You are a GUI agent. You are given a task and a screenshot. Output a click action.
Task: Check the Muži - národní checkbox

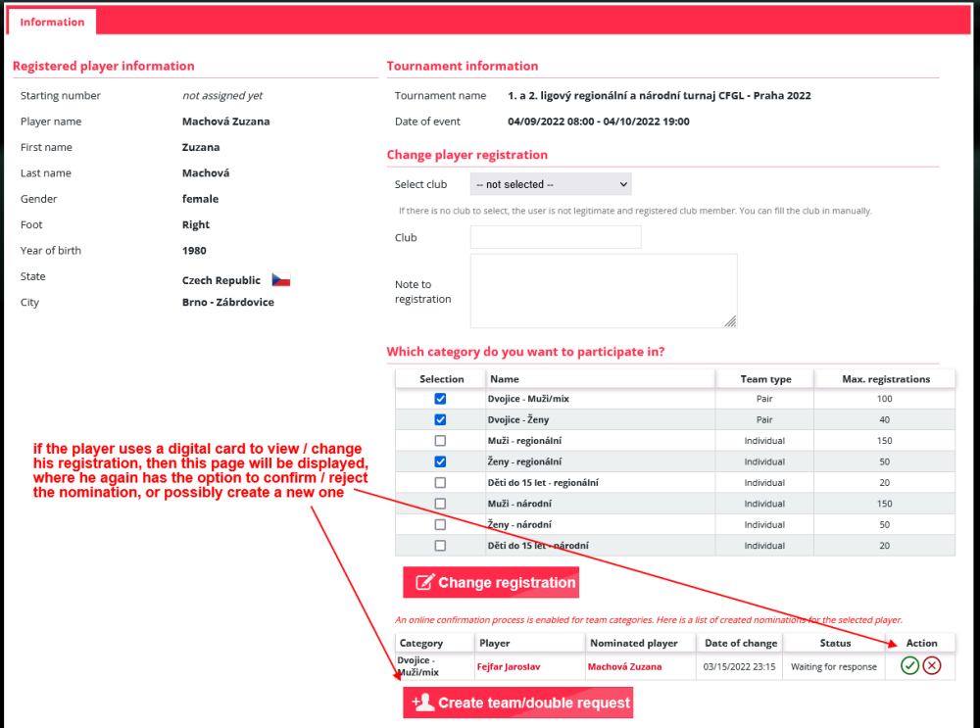click(x=440, y=504)
